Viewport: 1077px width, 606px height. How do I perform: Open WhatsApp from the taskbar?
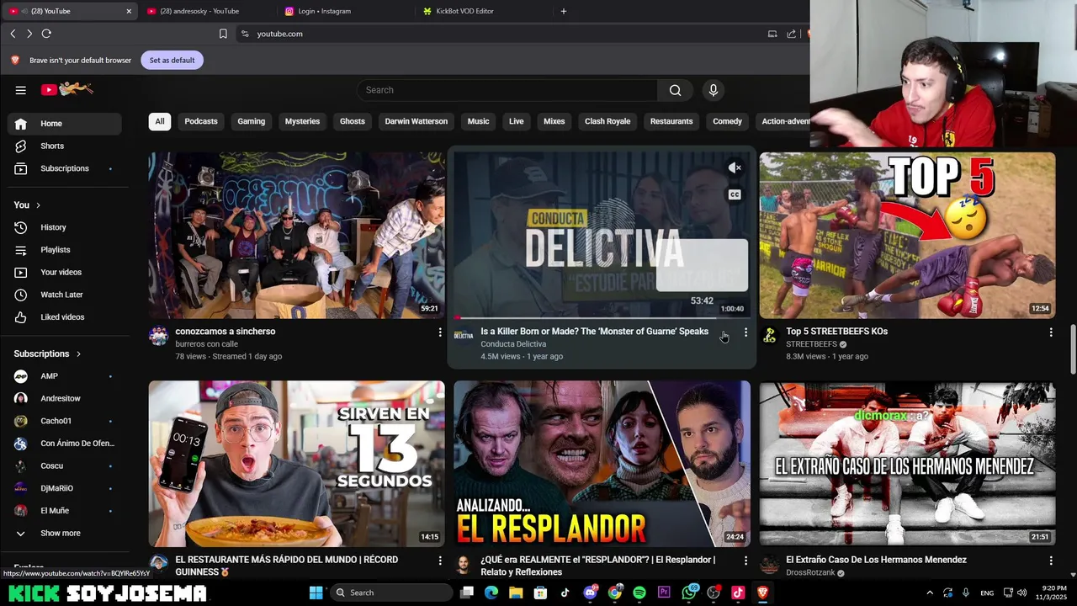tap(690, 592)
